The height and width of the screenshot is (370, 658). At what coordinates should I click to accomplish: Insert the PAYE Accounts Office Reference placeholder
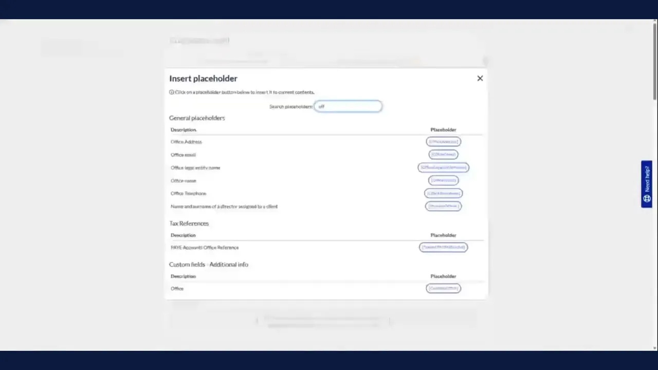[x=443, y=247]
